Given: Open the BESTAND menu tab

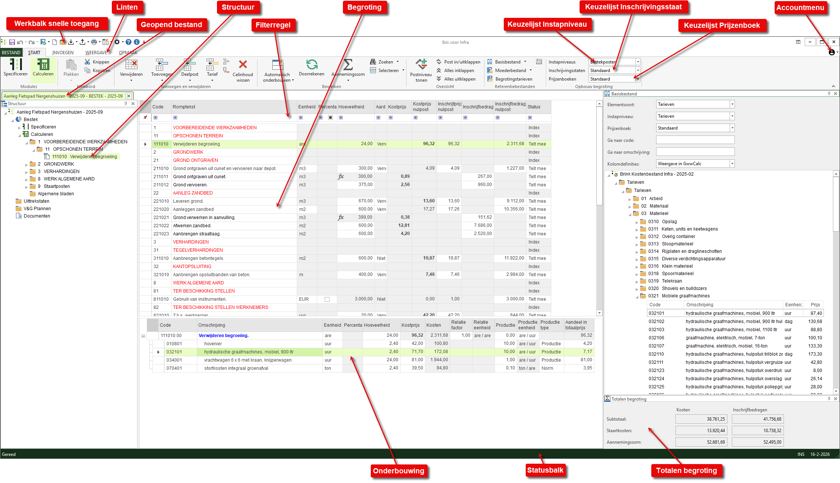Looking at the screenshot, I should pyautogui.click(x=11, y=53).
